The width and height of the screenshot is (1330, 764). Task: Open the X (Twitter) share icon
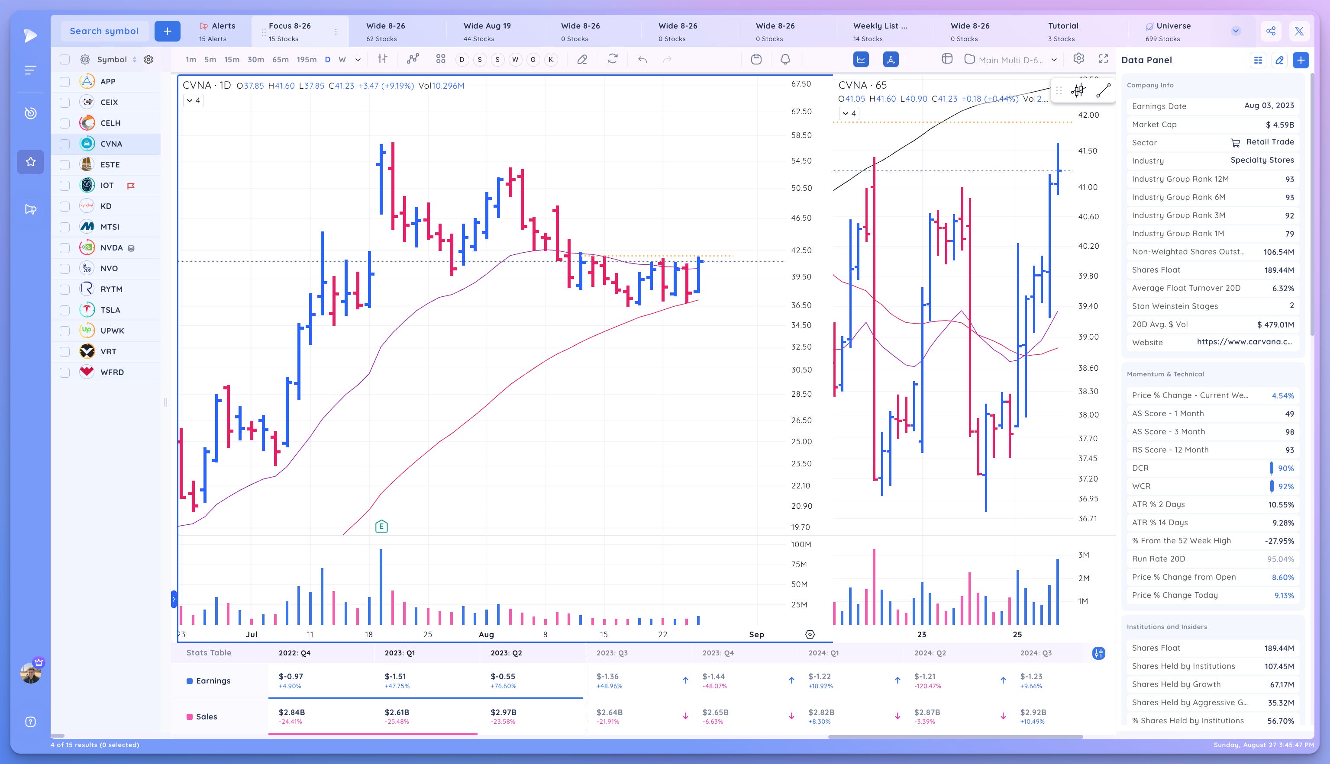[x=1299, y=31]
